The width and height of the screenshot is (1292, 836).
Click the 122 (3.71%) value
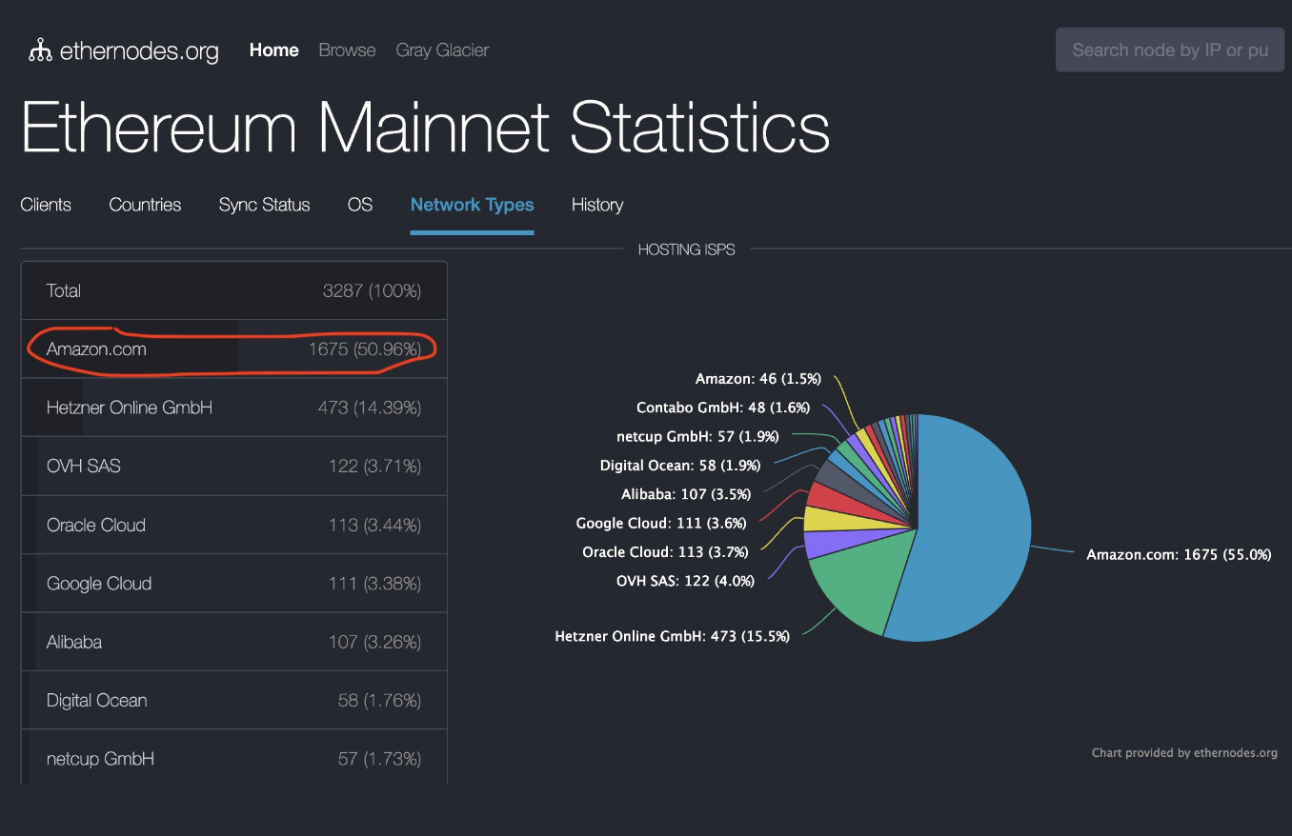click(x=374, y=467)
